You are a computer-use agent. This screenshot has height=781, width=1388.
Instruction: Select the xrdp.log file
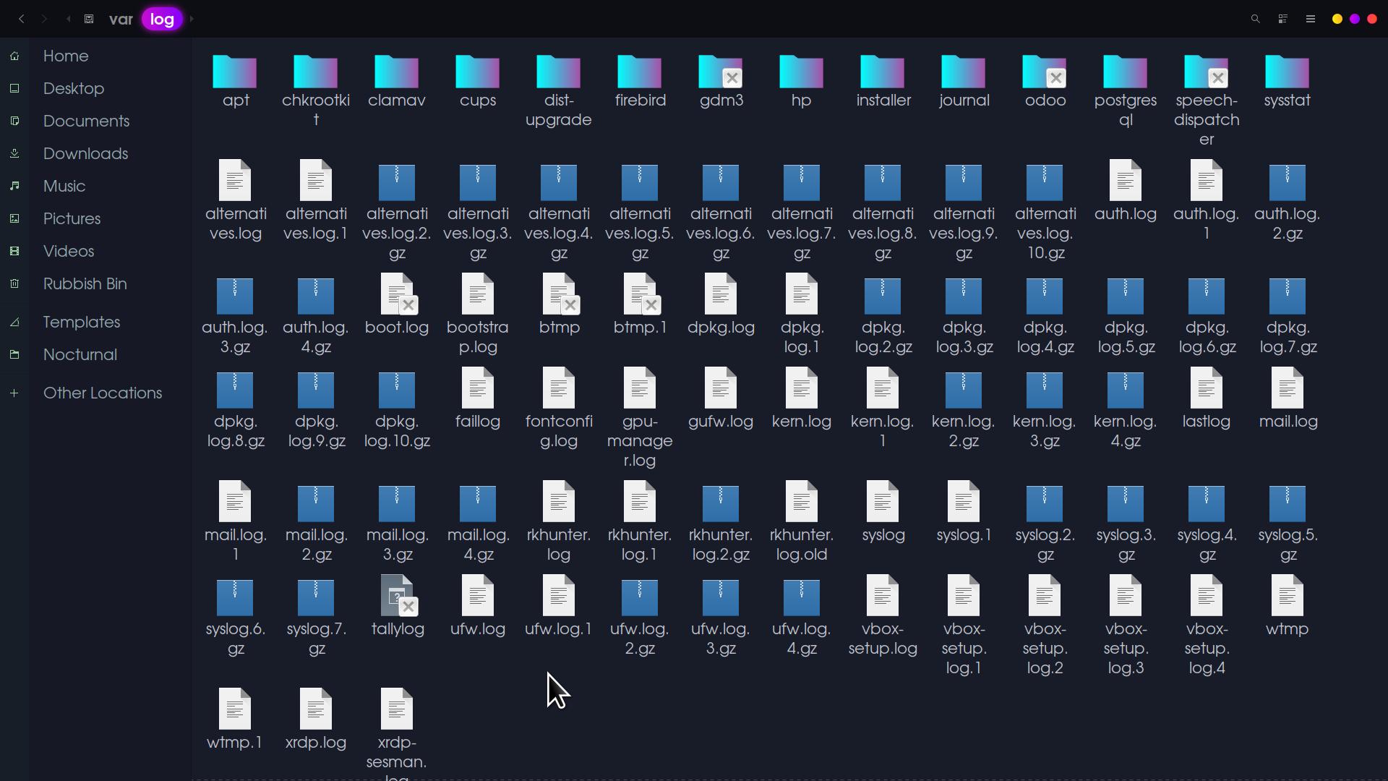point(316,709)
